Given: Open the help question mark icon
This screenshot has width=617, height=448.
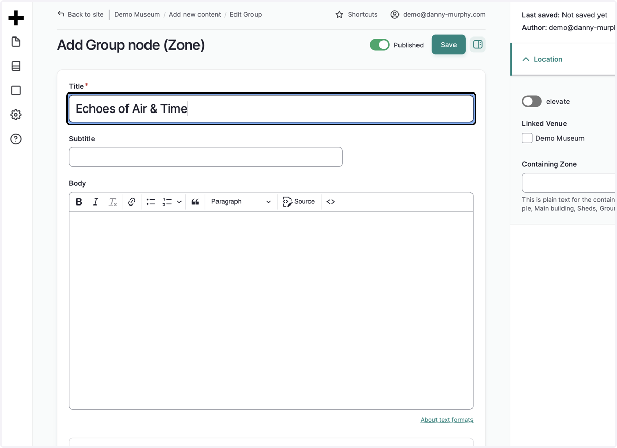Looking at the screenshot, I should tap(16, 139).
